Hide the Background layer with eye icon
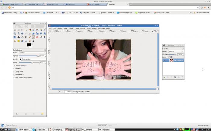 click(164, 60)
